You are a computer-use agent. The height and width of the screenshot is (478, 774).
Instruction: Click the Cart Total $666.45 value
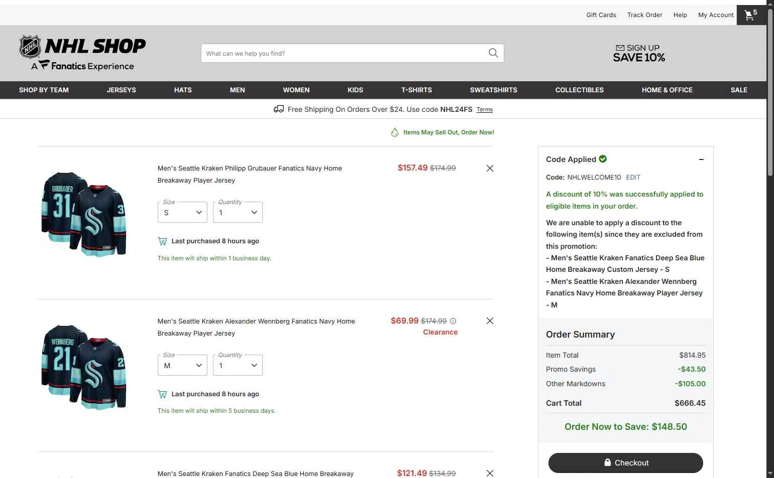tap(690, 403)
